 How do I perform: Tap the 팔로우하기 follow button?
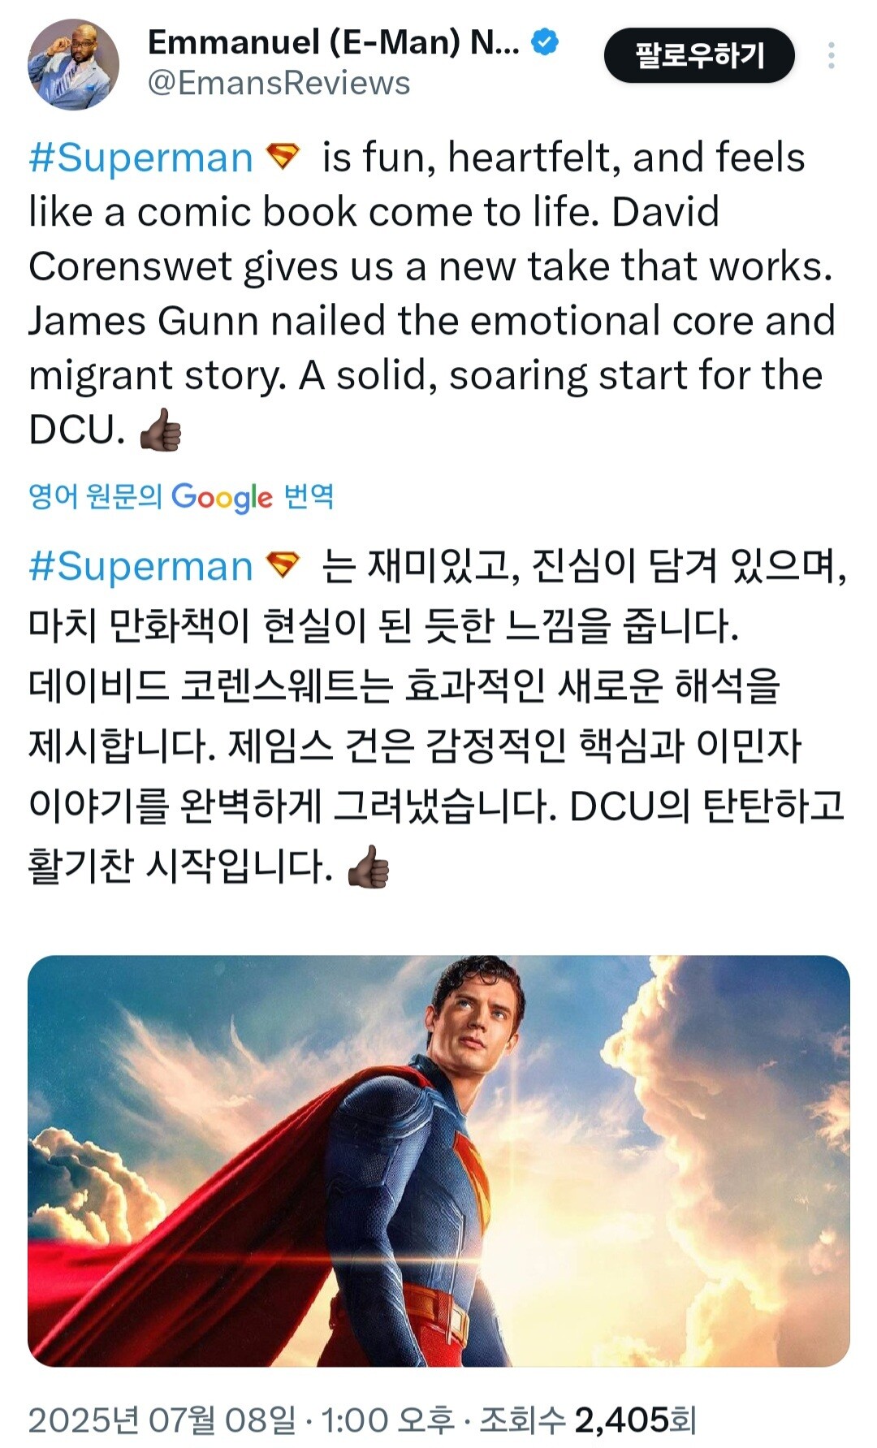[x=699, y=55]
